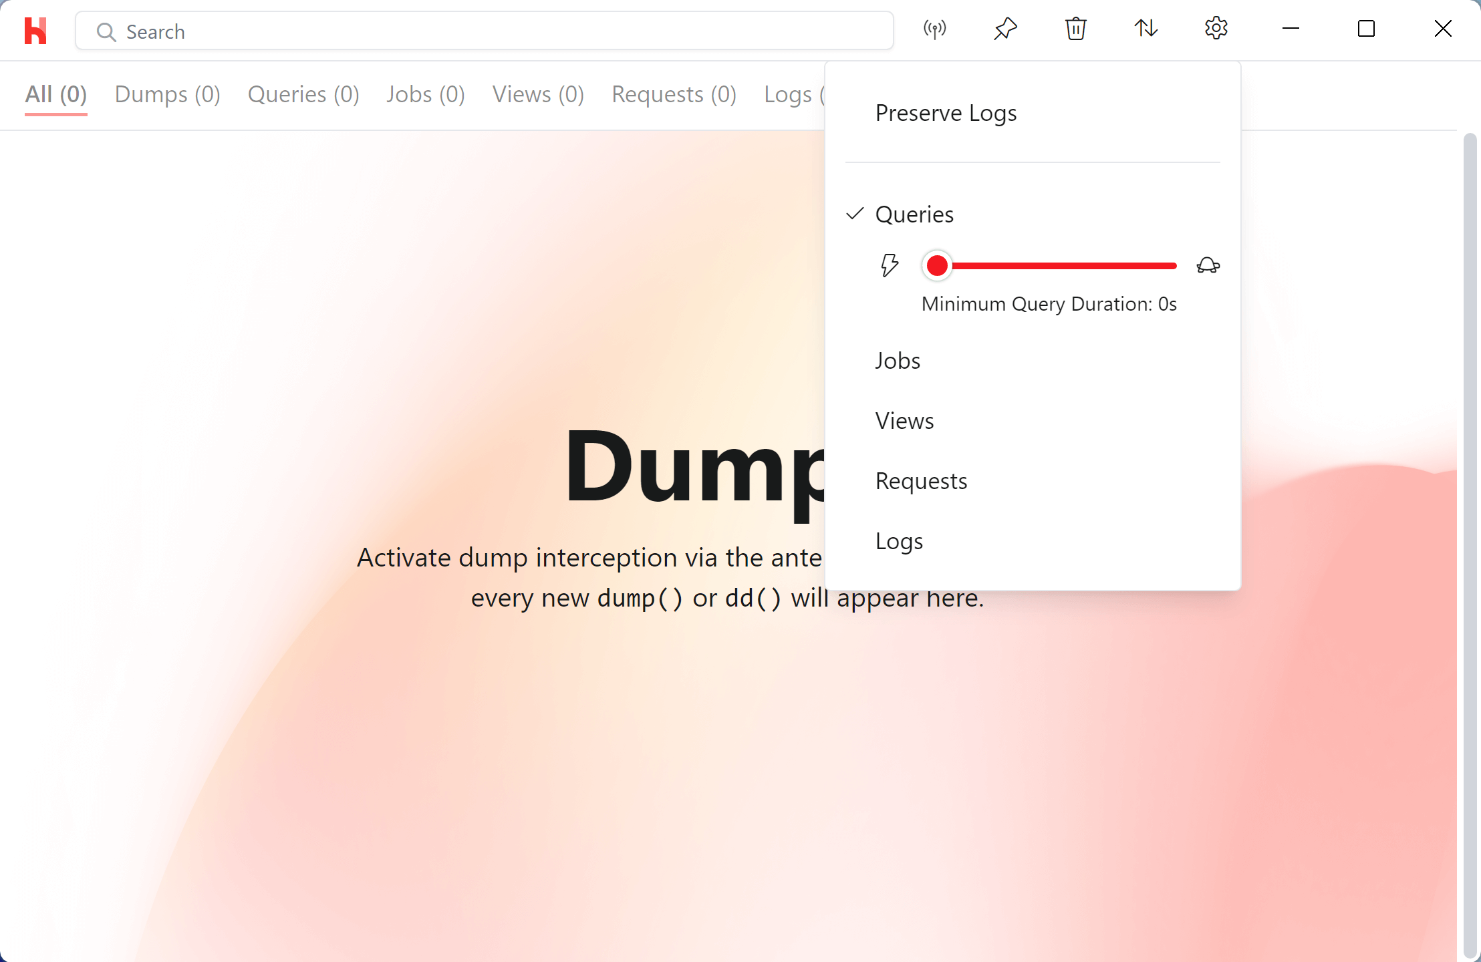Screen dimensions: 1481x962
Task: Click the live listening antenna icon
Action: 934,29
